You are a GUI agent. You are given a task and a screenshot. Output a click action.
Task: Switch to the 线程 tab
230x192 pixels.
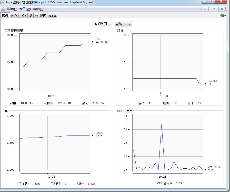click(x=23, y=16)
